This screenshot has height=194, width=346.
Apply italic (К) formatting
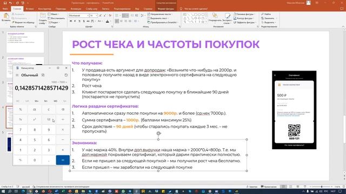coord(75,21)
